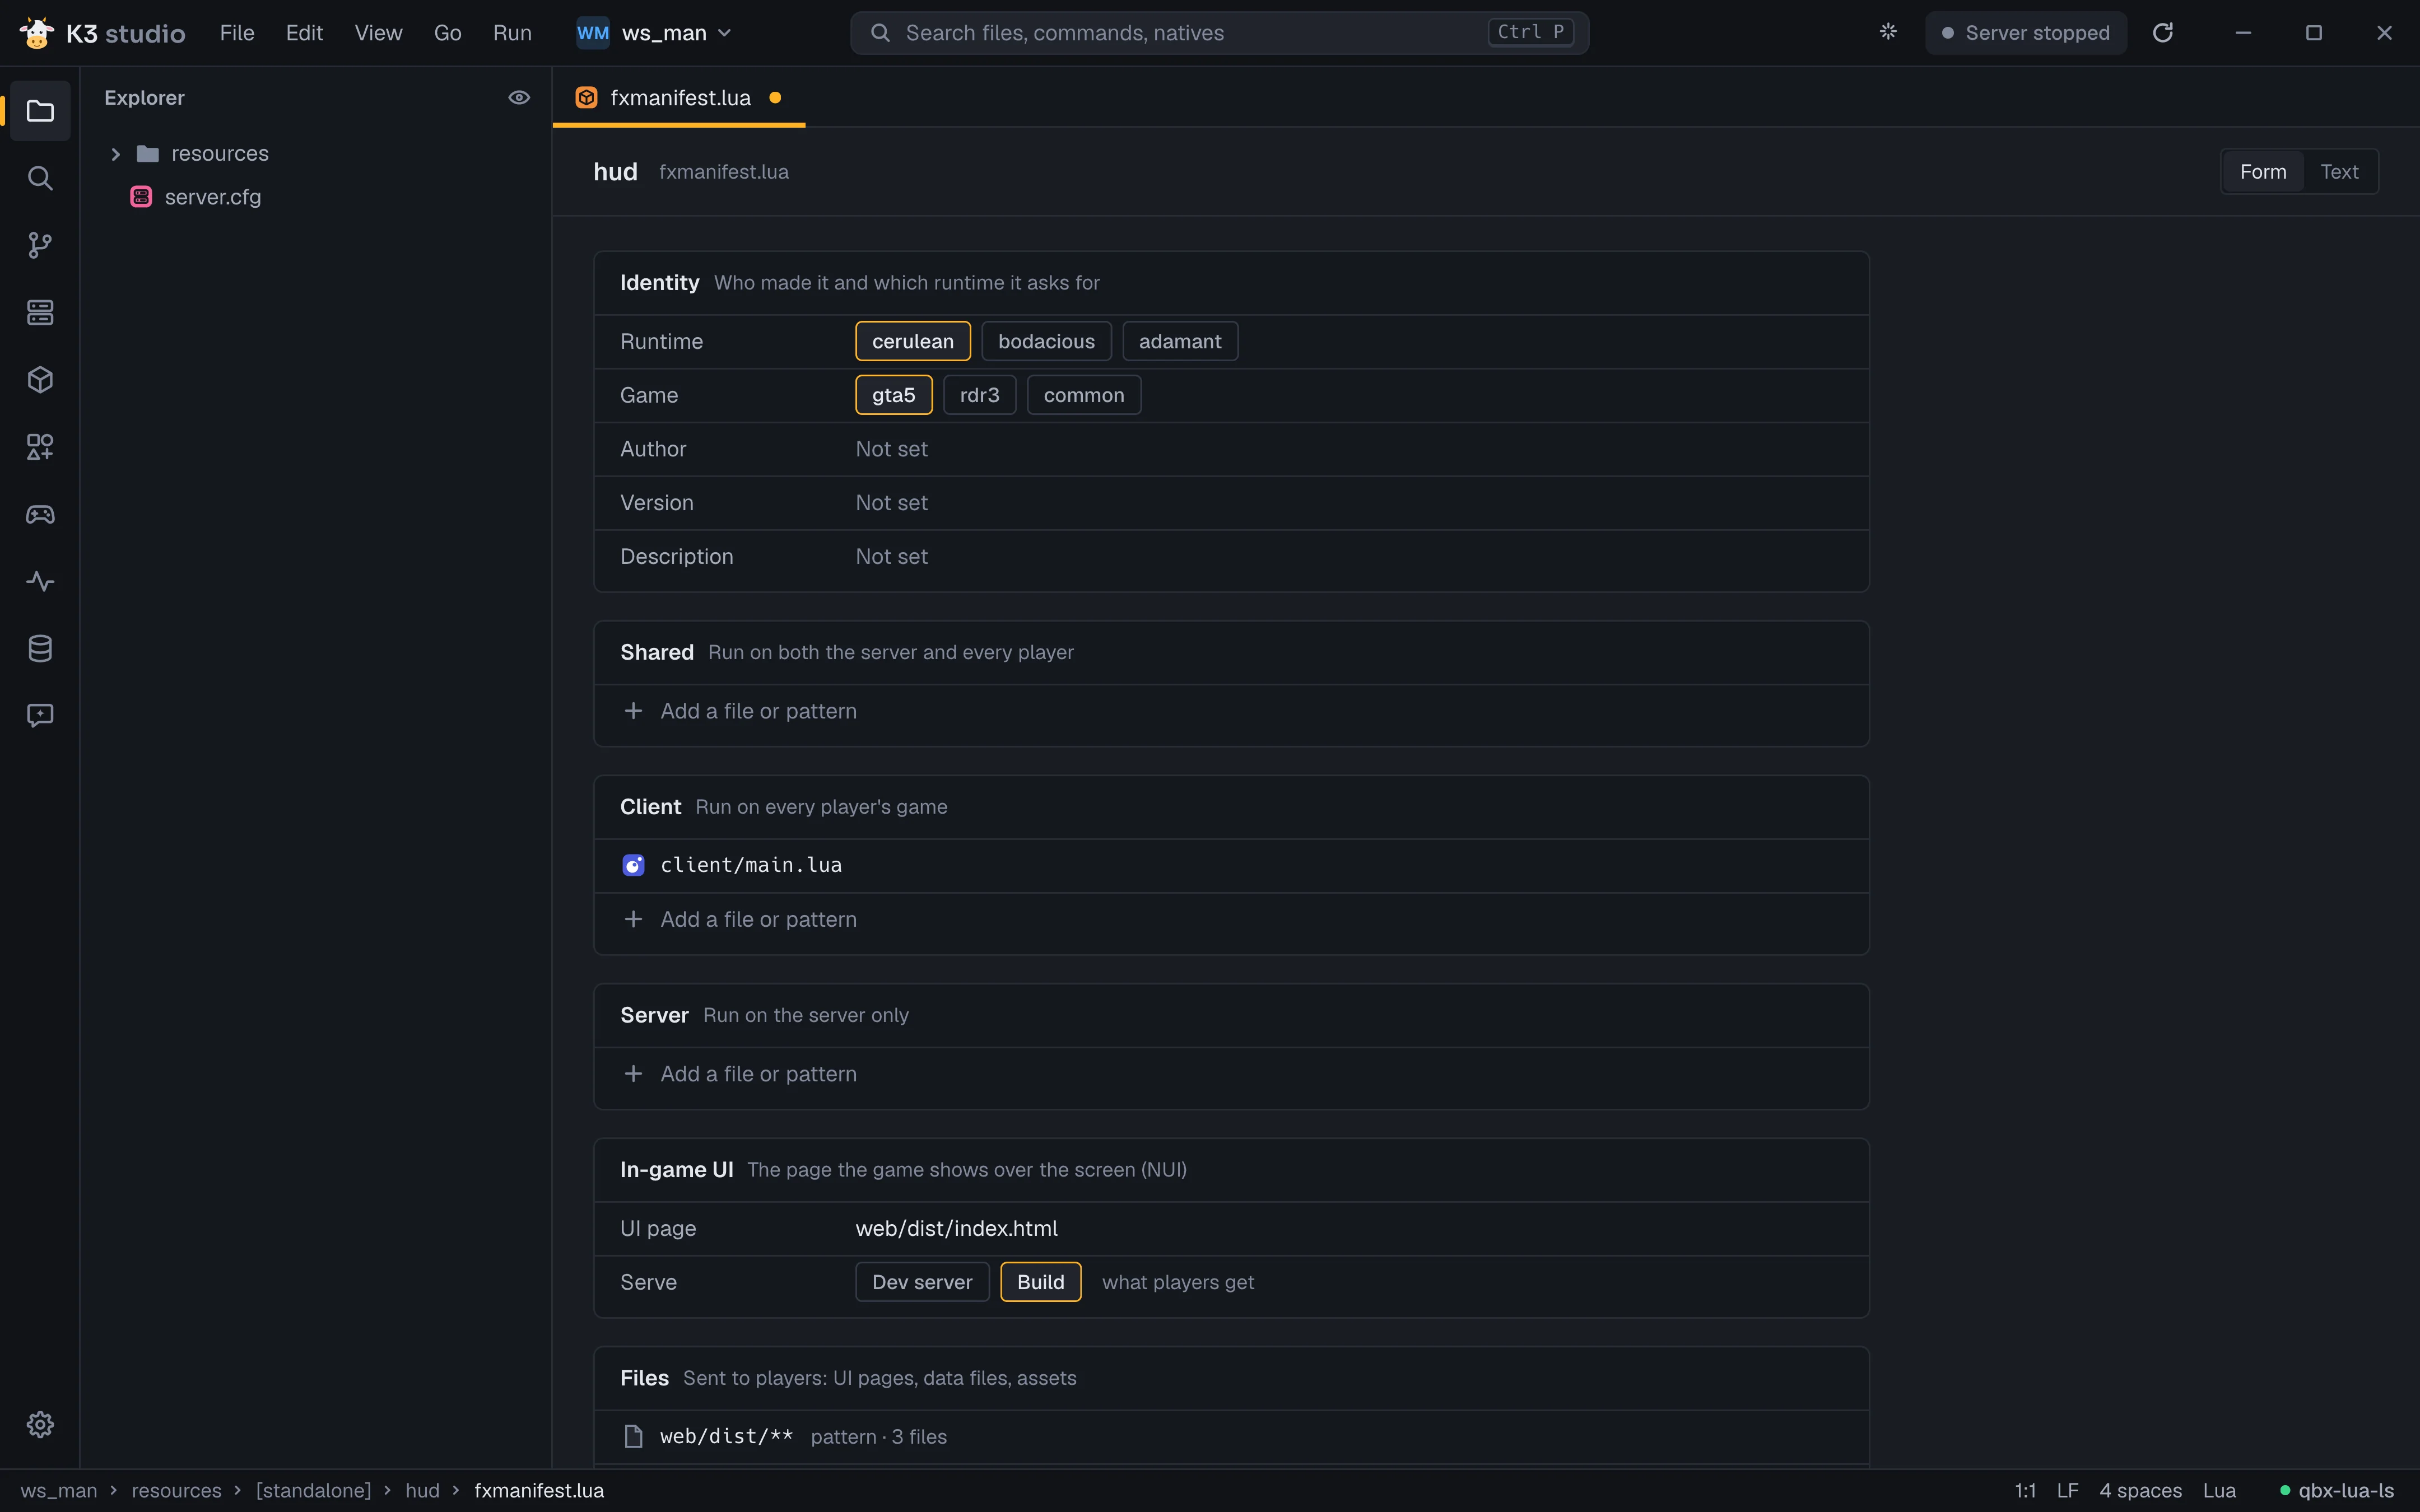Open the Run menu
Image resolution: width=2420 pixels, height=1512 pixels.
[512, 33]
